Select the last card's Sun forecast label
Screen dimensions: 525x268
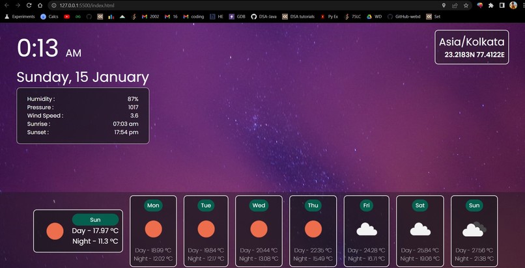point(474,206)
